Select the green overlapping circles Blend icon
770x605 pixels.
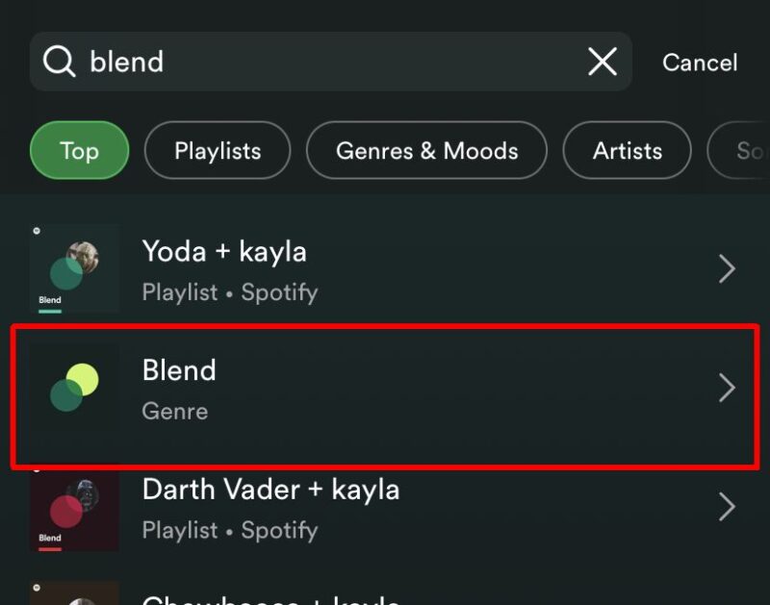(74, 388)
